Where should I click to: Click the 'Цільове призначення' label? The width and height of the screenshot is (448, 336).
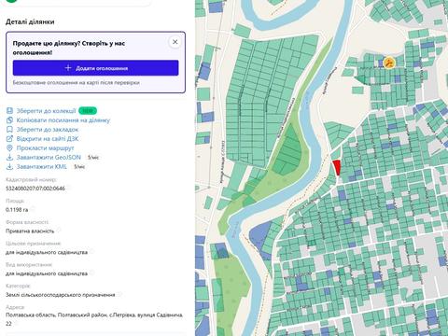coord(34,244)
